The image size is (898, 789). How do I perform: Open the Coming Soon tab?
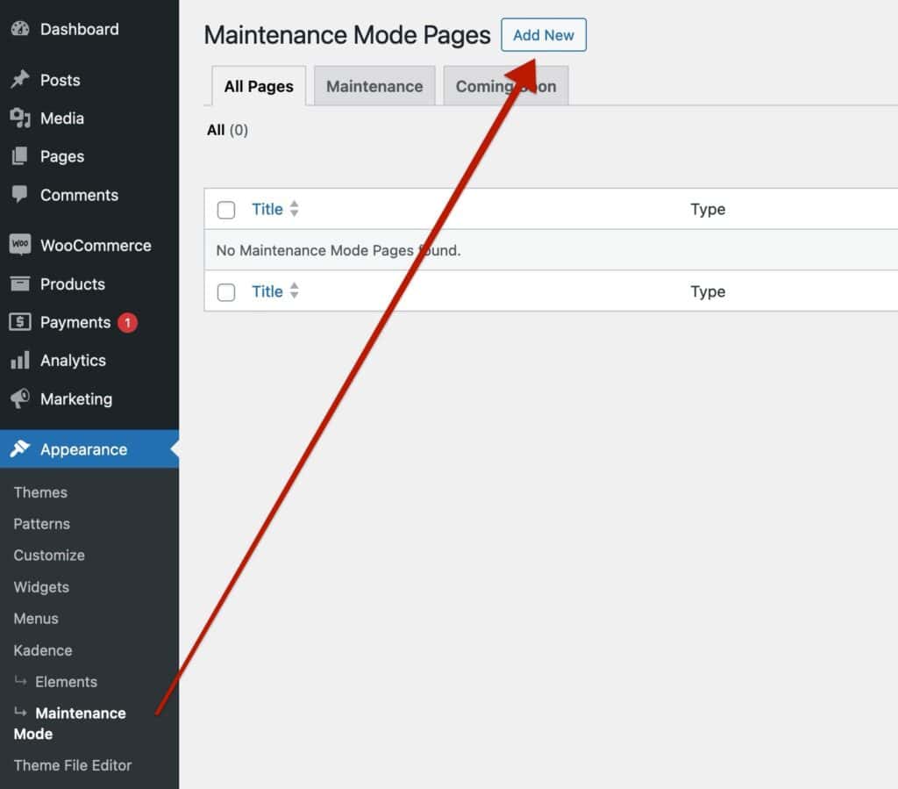pyautogui.click(x=506, y=86)
